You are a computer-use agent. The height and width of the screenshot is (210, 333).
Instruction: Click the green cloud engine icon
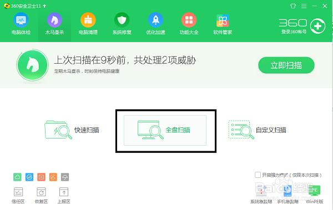pyautogui.click(x=17, y=177)
